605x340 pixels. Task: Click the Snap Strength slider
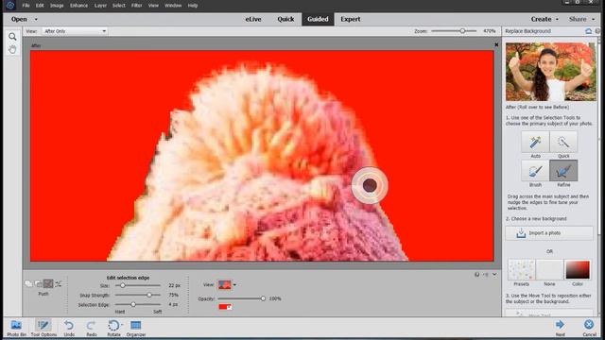[138, 295]
